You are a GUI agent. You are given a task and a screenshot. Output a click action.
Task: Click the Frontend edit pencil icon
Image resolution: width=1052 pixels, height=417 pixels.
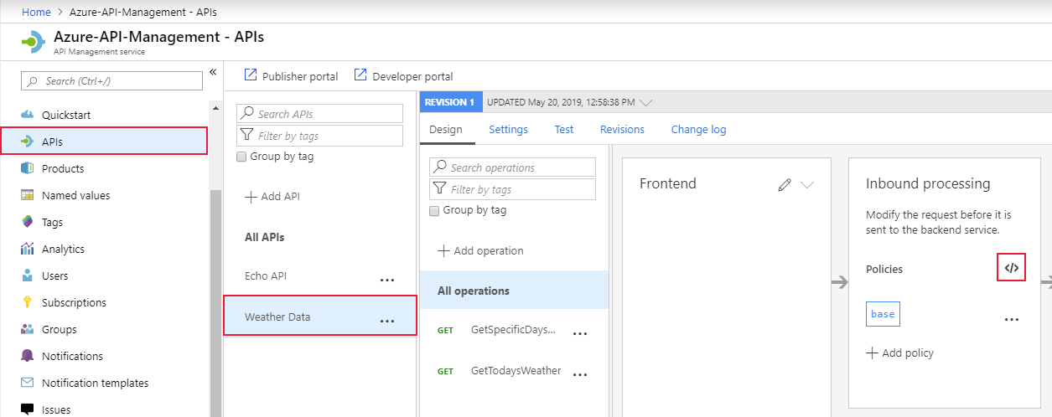(785, 185)
